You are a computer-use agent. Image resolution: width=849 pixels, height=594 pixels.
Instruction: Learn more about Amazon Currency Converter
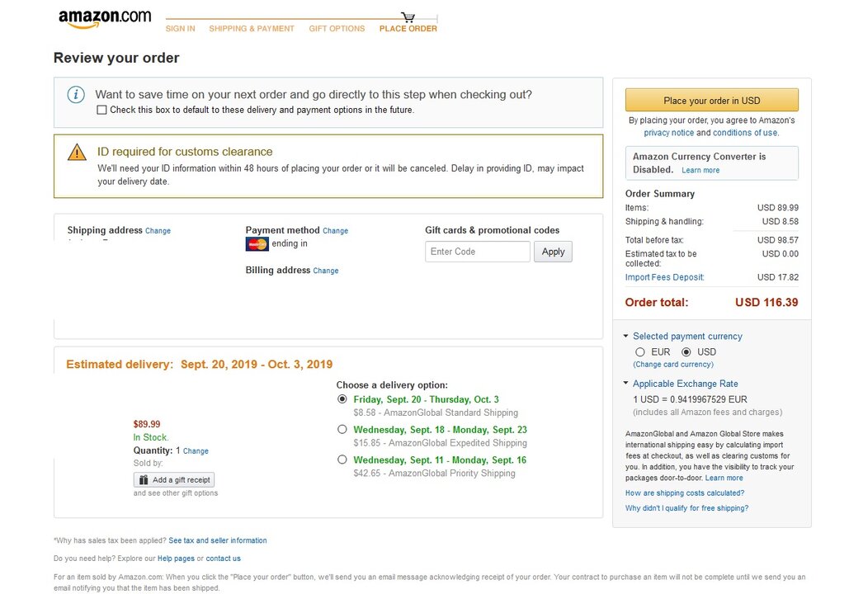700,170
